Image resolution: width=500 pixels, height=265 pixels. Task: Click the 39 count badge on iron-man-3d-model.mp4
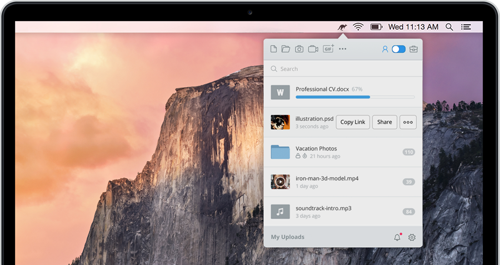pyautogui.click(x=409, y=182)
